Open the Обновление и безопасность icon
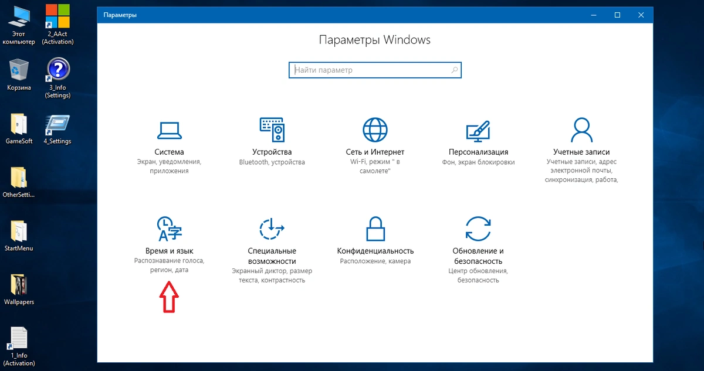 point(478,229)
